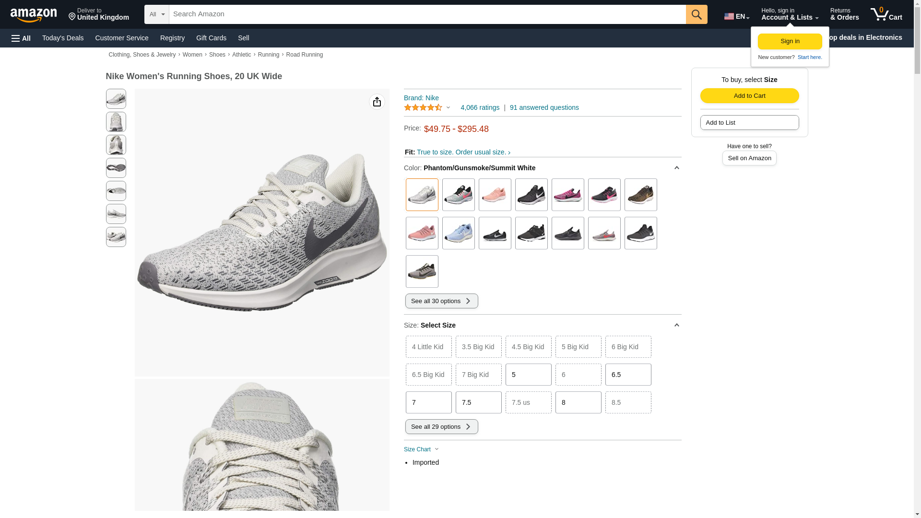This screenshot has height=518, width=921.
Task: Click Deliver to United Kingdom location
Action: point(99,14)
